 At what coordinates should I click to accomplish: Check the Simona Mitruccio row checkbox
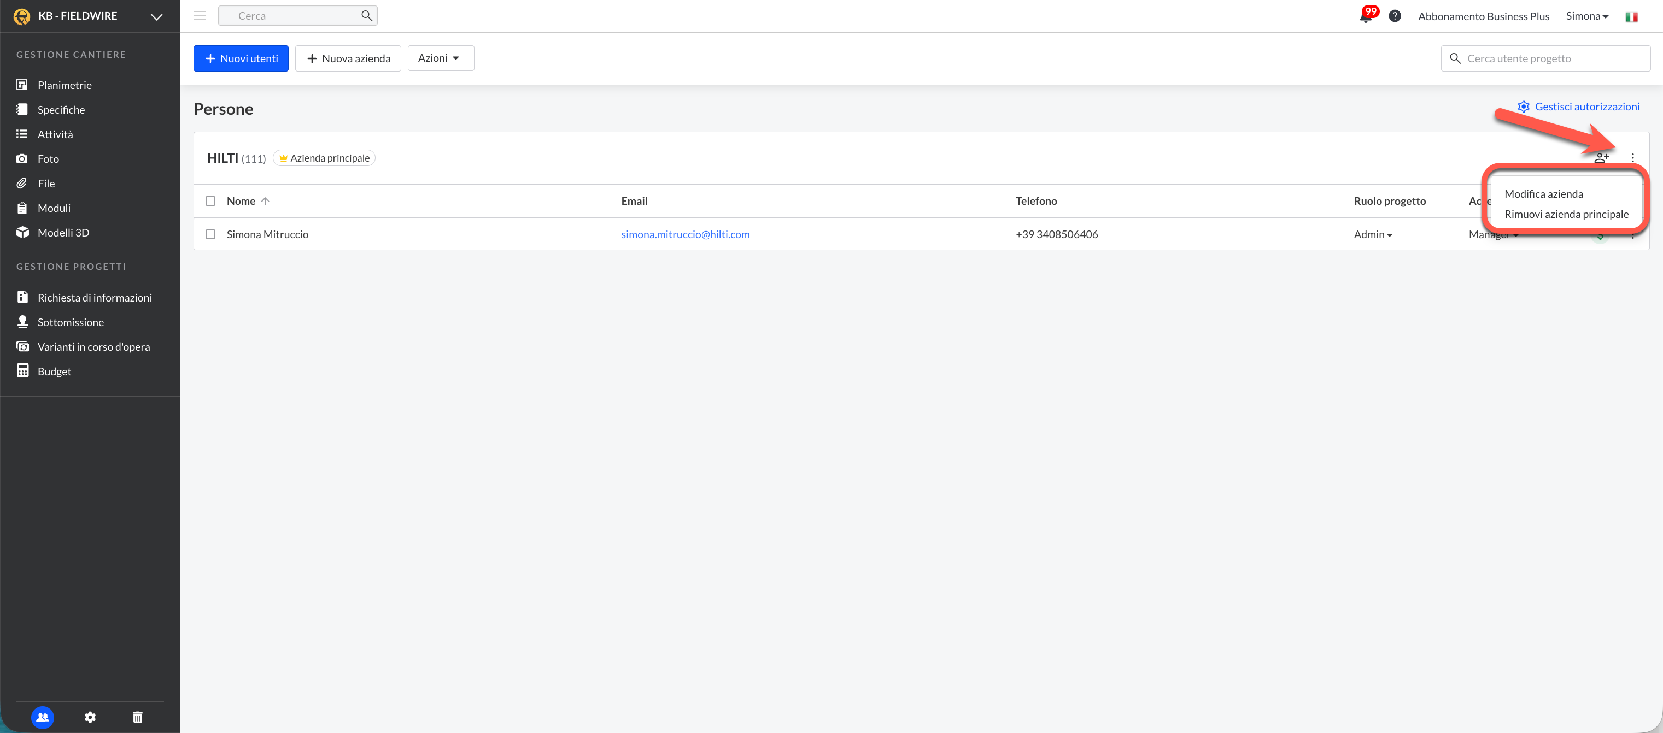click(x=210, y=234)
